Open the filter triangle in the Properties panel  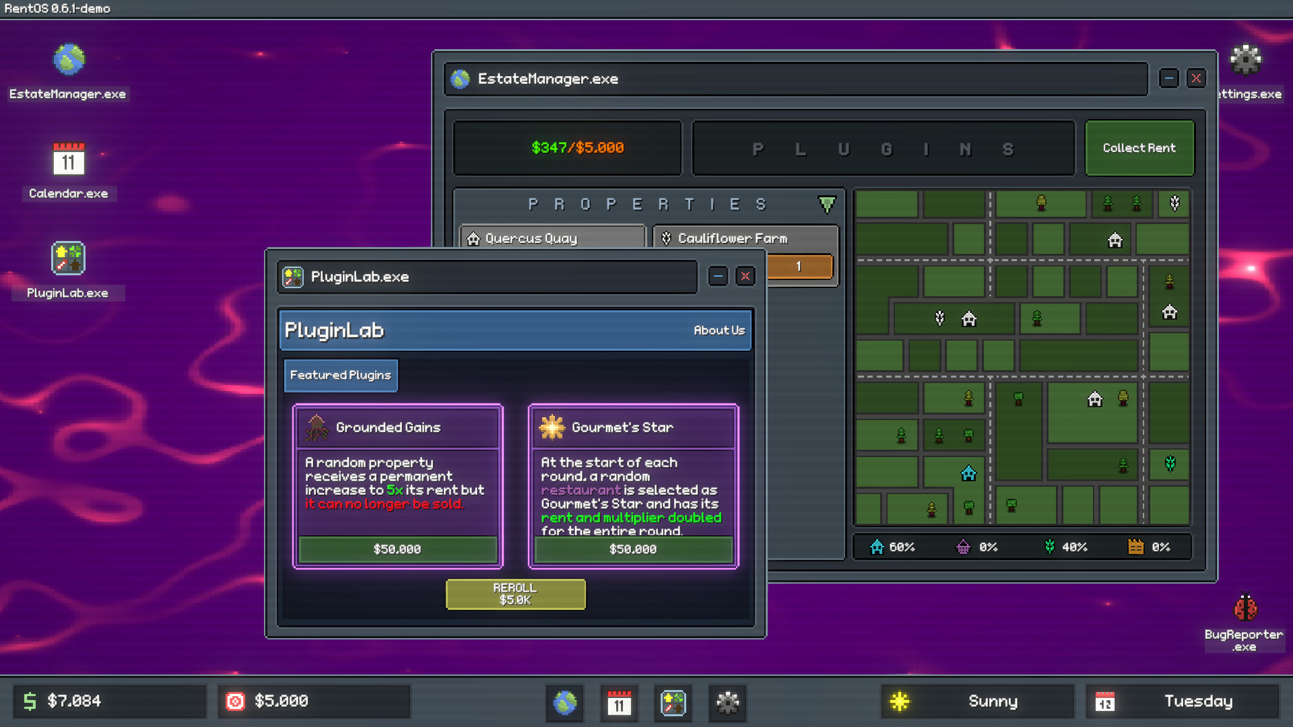[x=826, y=204]
